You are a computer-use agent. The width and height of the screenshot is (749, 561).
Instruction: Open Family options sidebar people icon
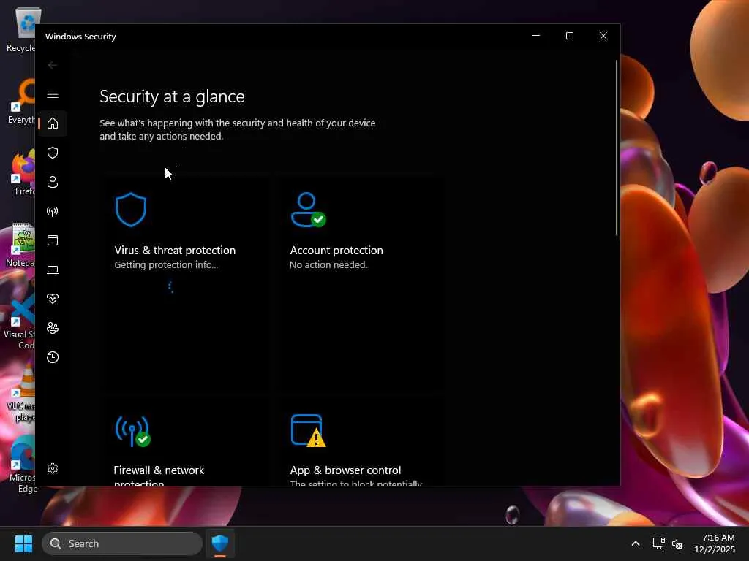pyautogui.click(x=53, y=328)
